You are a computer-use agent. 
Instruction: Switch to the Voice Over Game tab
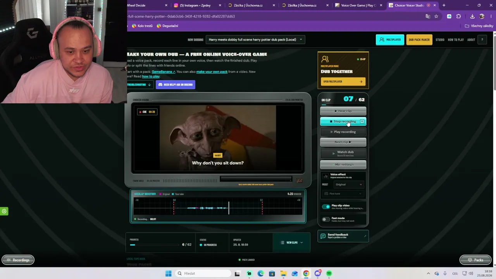tap(358, 5)
